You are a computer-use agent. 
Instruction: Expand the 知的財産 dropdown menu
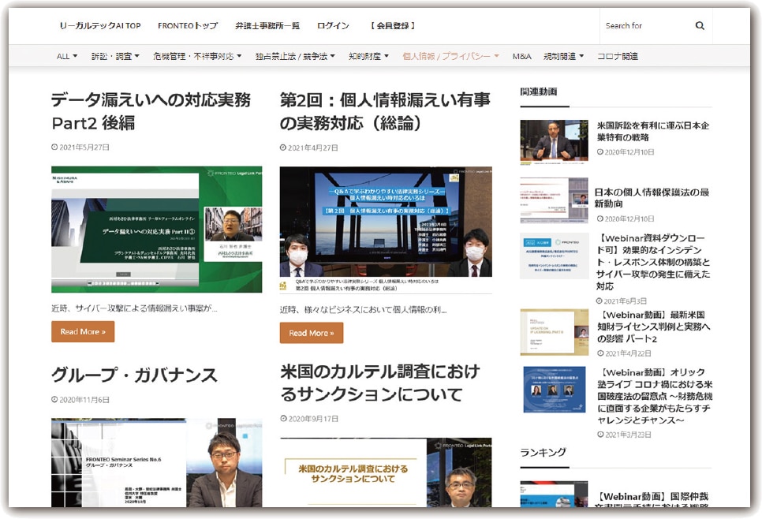pos(368,56)
